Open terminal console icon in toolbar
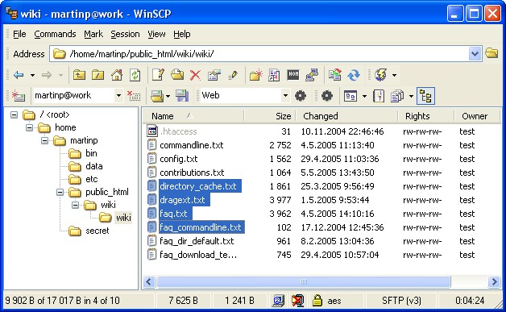 (x=293, y=75)
